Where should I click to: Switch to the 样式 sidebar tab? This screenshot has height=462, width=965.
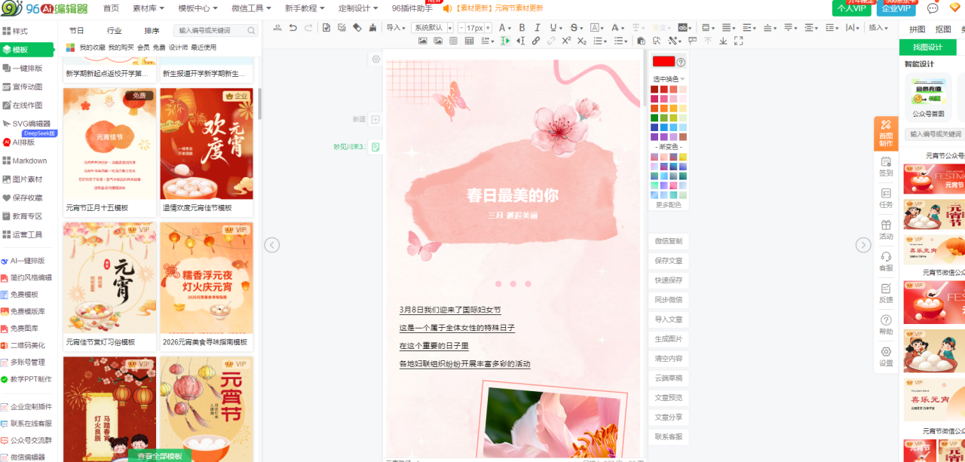click(x=16, y=32)
